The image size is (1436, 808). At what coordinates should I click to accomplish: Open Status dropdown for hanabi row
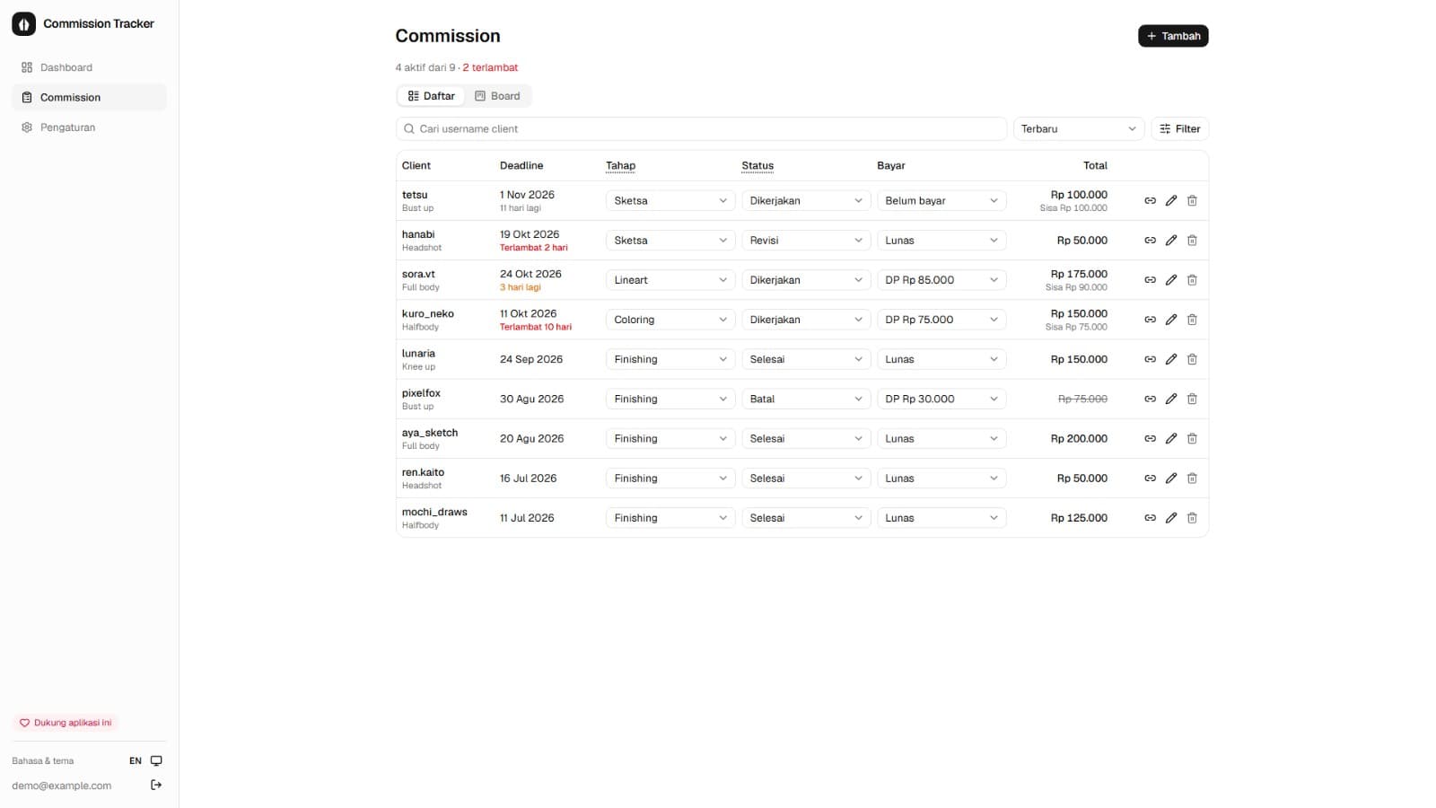tap(806, 241)
